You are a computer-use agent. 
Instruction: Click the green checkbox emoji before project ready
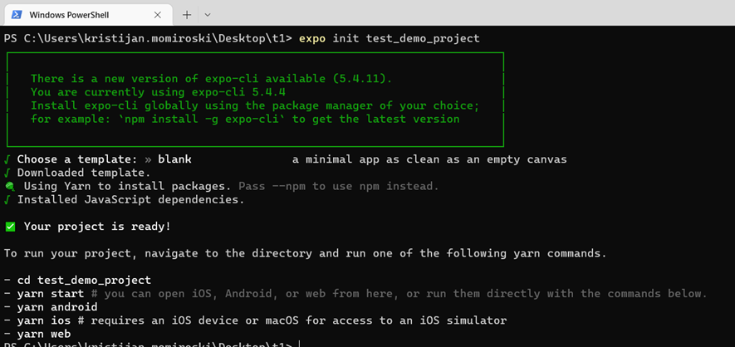(10, 227)
